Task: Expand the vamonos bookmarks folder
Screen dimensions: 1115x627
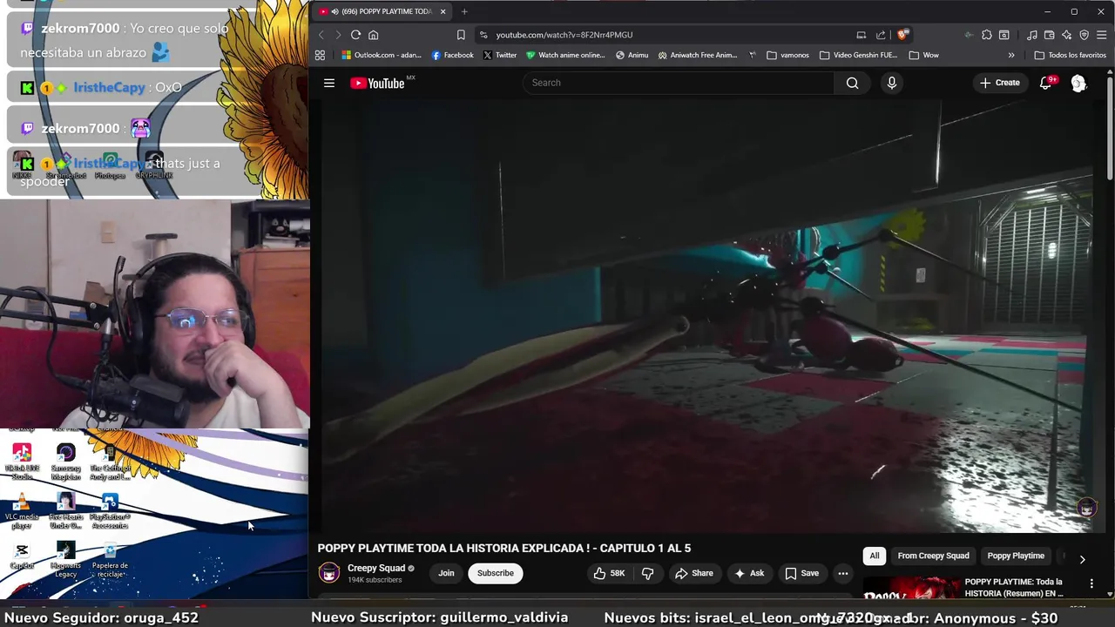Action: click(x=788, y=55)
